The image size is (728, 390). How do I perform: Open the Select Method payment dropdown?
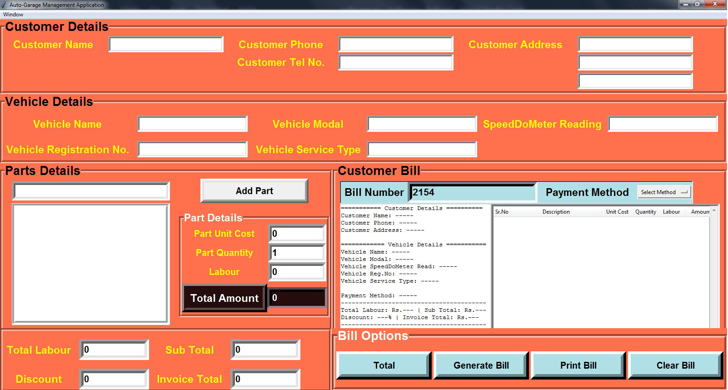click(664, 192)
